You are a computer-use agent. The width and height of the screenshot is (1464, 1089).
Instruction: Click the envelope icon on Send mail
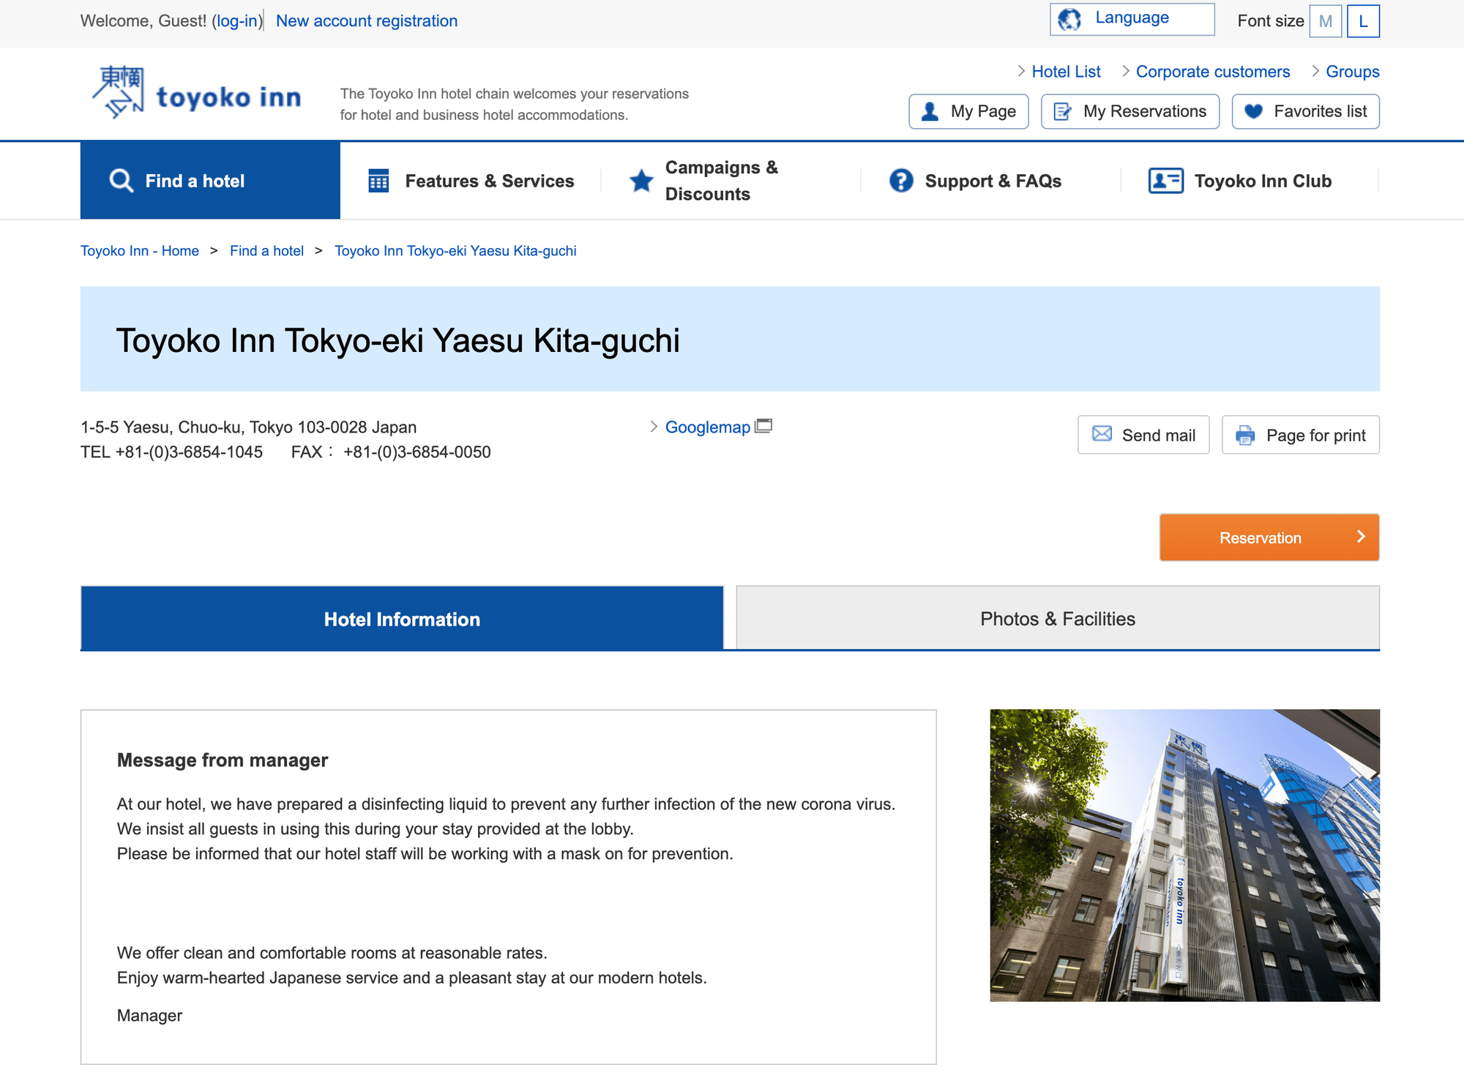(1102, 434)
